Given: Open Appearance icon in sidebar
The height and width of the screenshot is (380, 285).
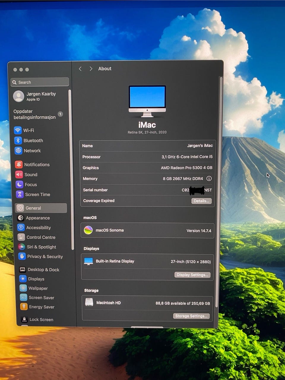Looking at the screenshot, I should 20,218.
